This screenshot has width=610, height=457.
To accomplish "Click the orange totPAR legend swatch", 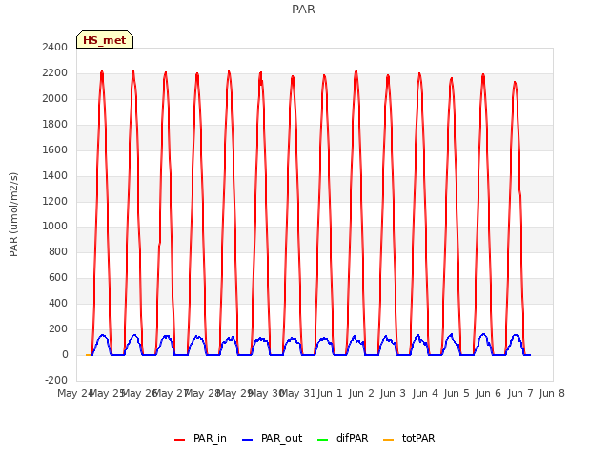I will coord(388,440).
